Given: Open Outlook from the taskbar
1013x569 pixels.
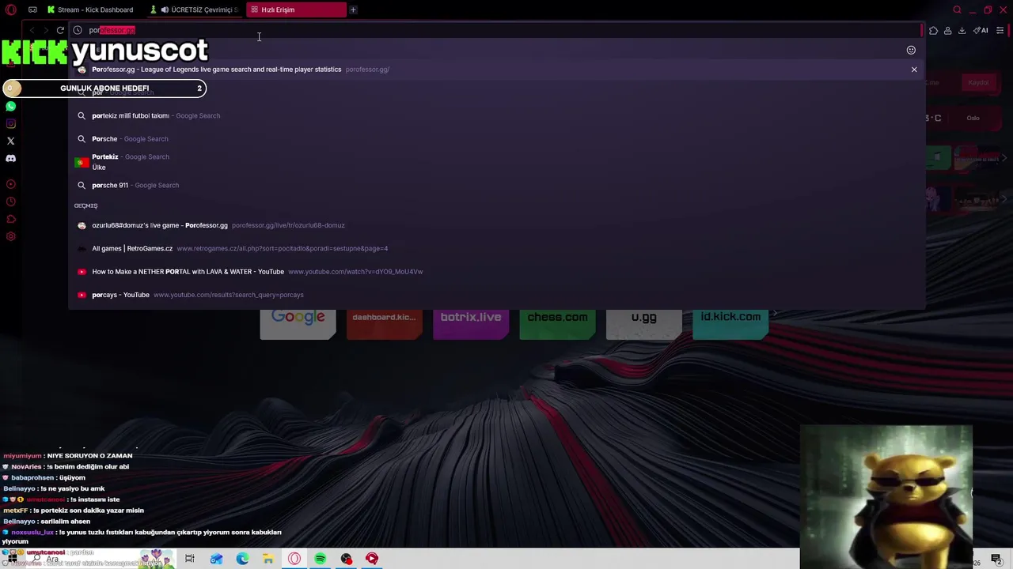Looking at the screenshot, I should pos(216,559).
